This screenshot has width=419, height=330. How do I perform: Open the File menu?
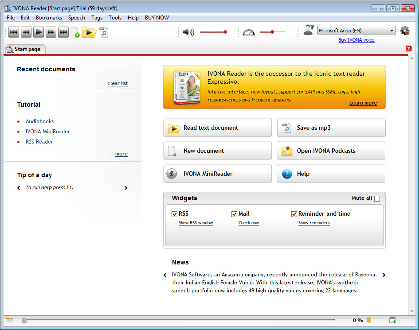tap(11, 18)
